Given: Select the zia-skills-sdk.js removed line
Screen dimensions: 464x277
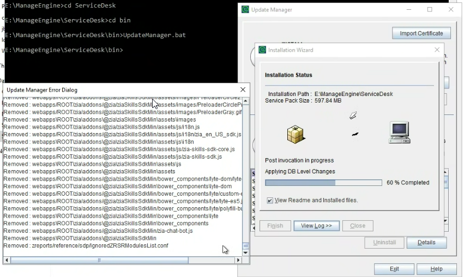Looking at the screenshot, I should click(112, 156).
